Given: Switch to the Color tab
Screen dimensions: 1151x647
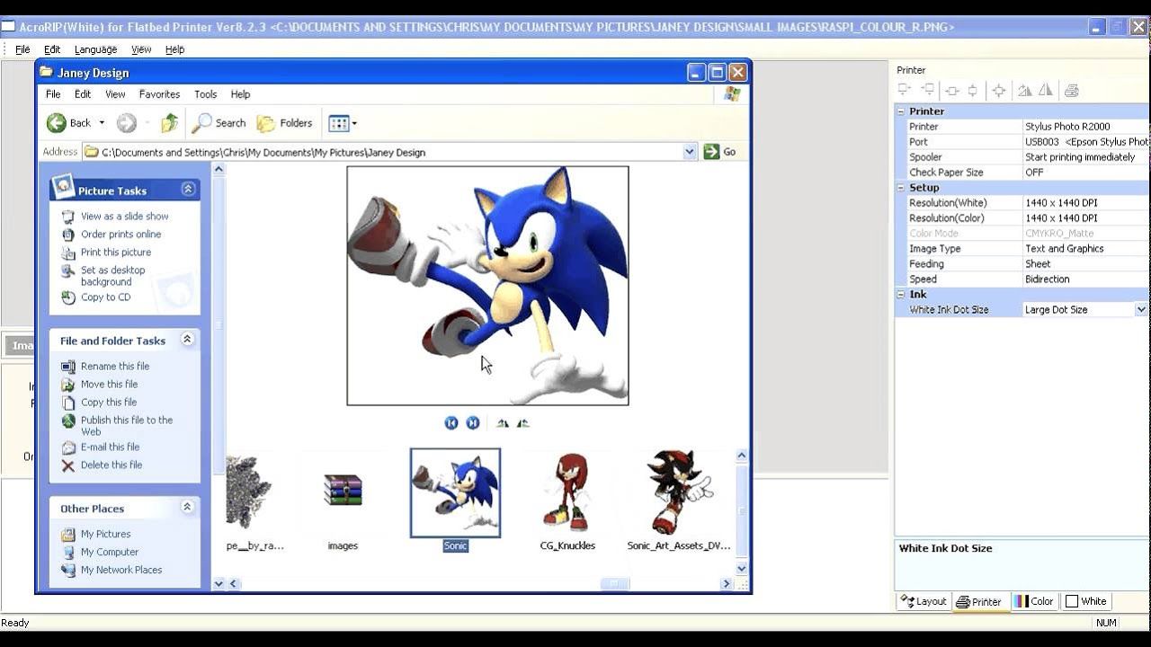Looking at the screenshot, I should click(x=1033, y=601).
